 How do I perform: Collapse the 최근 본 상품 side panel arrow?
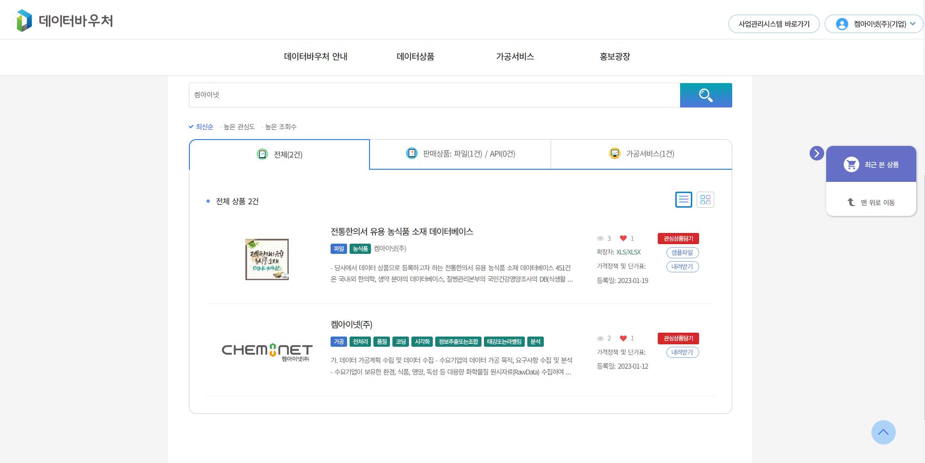[x=816, y=153]
